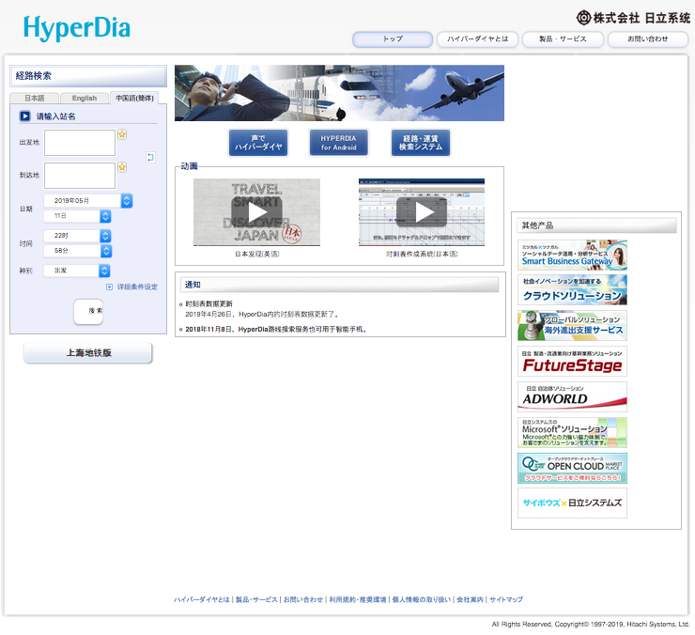
Task: Open the hour dropdown showing 22时
Action: (x=77, y=236)
